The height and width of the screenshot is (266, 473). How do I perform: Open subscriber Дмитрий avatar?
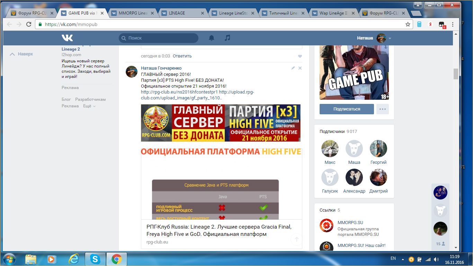pos(378,177)
